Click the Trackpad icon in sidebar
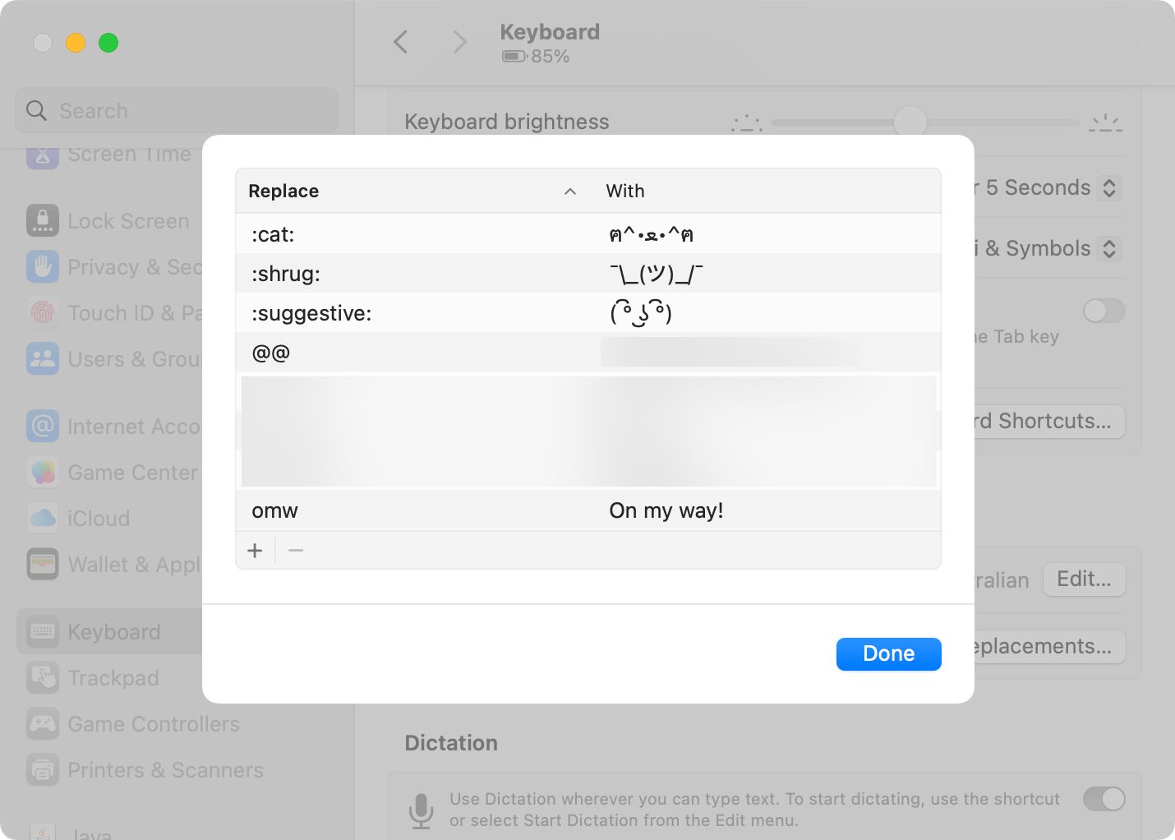Image resolution: width=1175 pixels, height=840 pixels. pyautogui.click(x=43, y=678)
